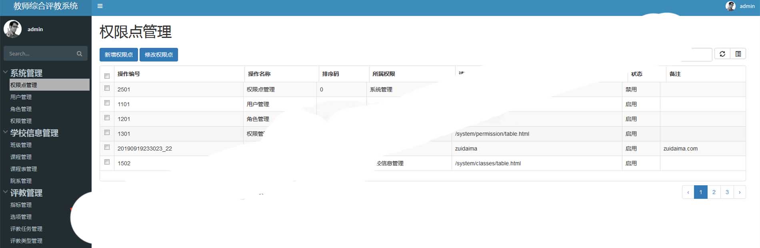Go to page 2 in pagination
Viewport: 760px width, 248px height.
point(714,192)
